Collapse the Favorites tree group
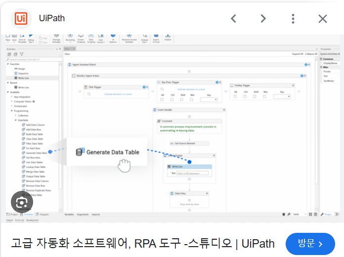This screenshot has height=257, width=344. coord(8,64)
